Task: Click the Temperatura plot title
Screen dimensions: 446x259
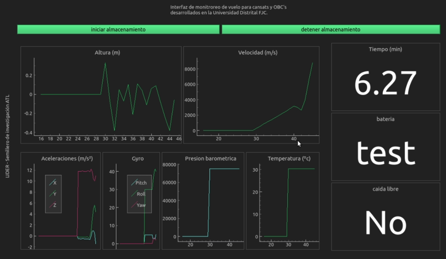Action: [289, 158]
